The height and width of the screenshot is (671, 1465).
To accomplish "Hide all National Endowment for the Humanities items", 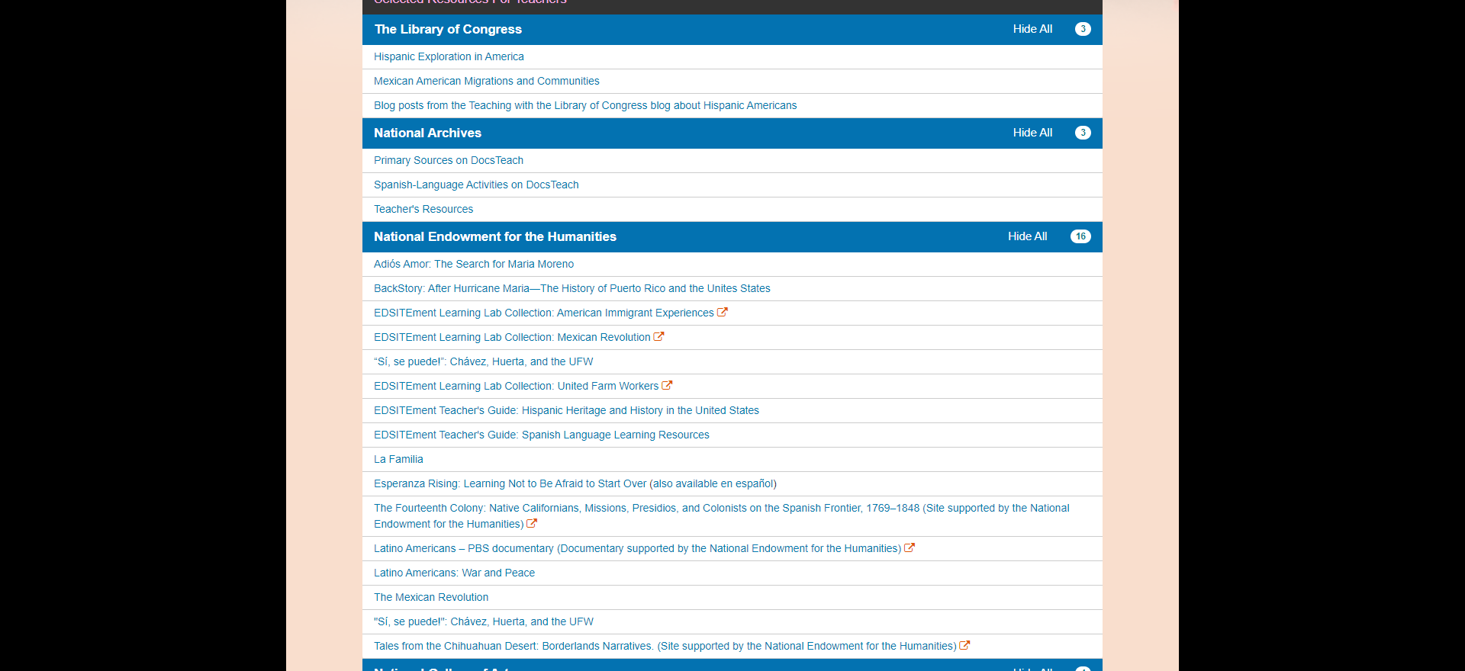I will [1027, 236].
